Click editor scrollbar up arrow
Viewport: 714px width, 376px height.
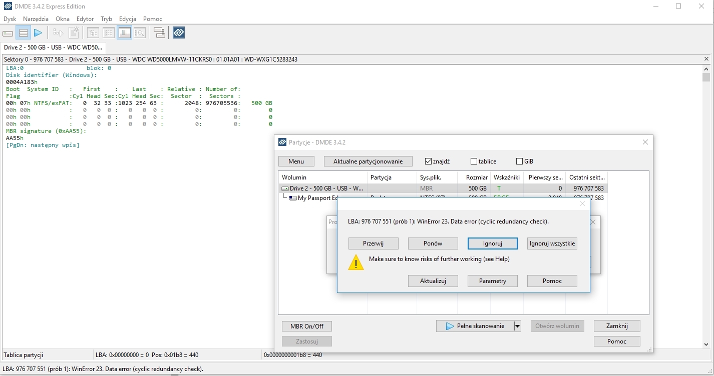706,68
